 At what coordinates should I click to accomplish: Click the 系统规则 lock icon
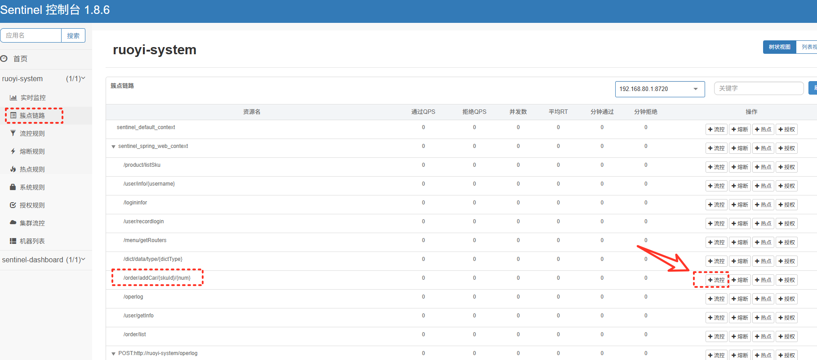point(13,187)
